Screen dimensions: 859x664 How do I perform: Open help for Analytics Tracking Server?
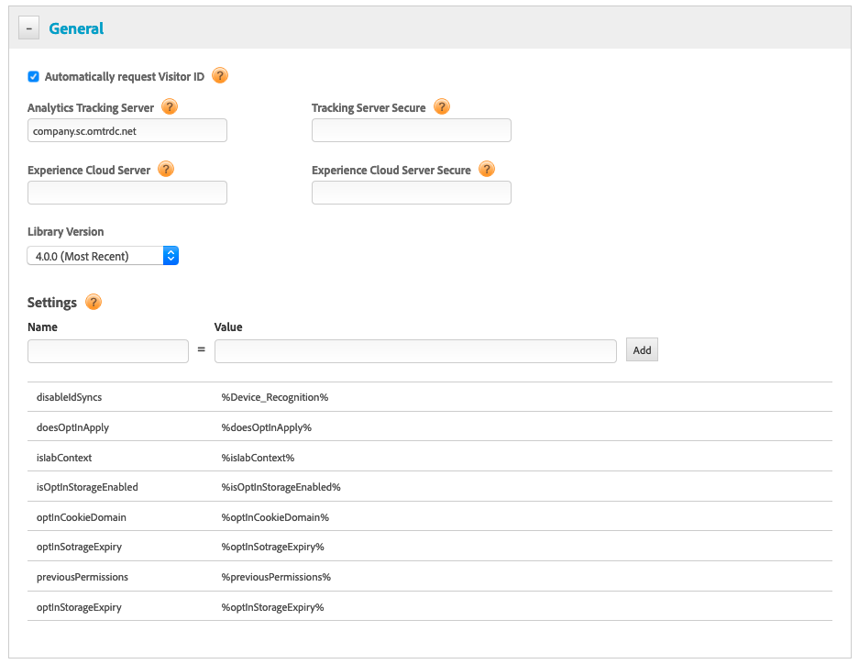pos(170,107)
